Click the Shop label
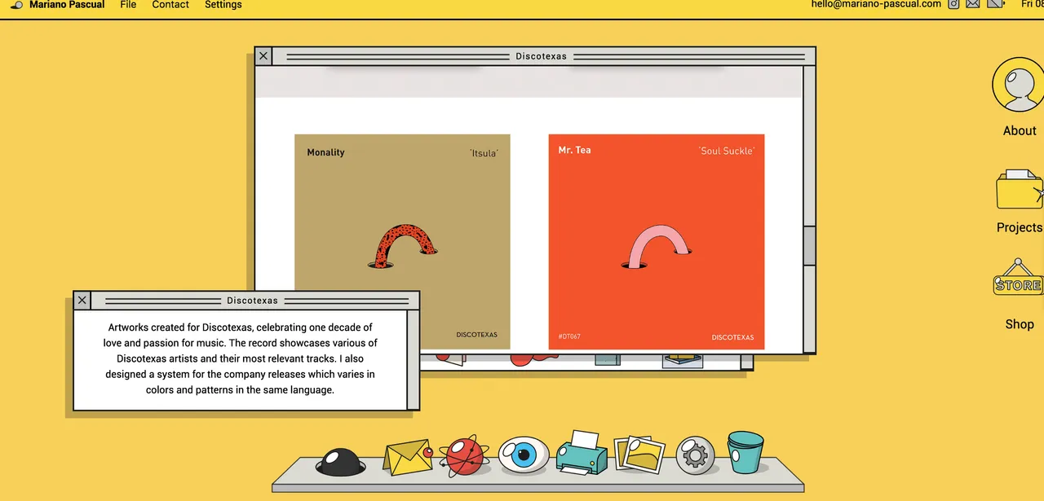This screenshot has height=501, width=1044. (1020, 324)
